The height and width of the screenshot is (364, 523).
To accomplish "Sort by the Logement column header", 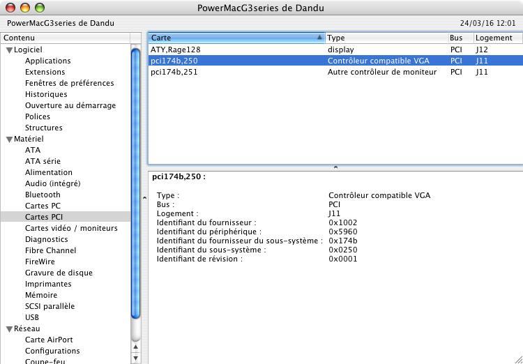I will coord(499,38).
